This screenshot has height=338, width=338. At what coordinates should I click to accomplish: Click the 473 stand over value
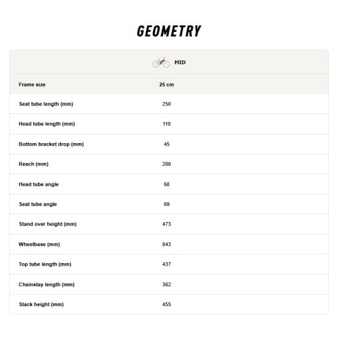click(x=166, y=224)
